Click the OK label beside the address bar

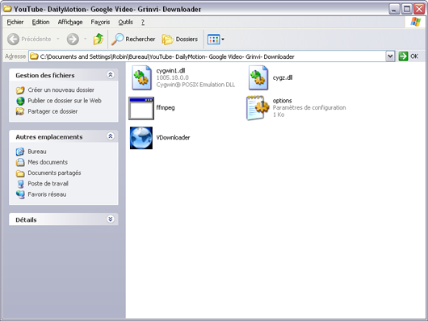click(x=414, y=56)
